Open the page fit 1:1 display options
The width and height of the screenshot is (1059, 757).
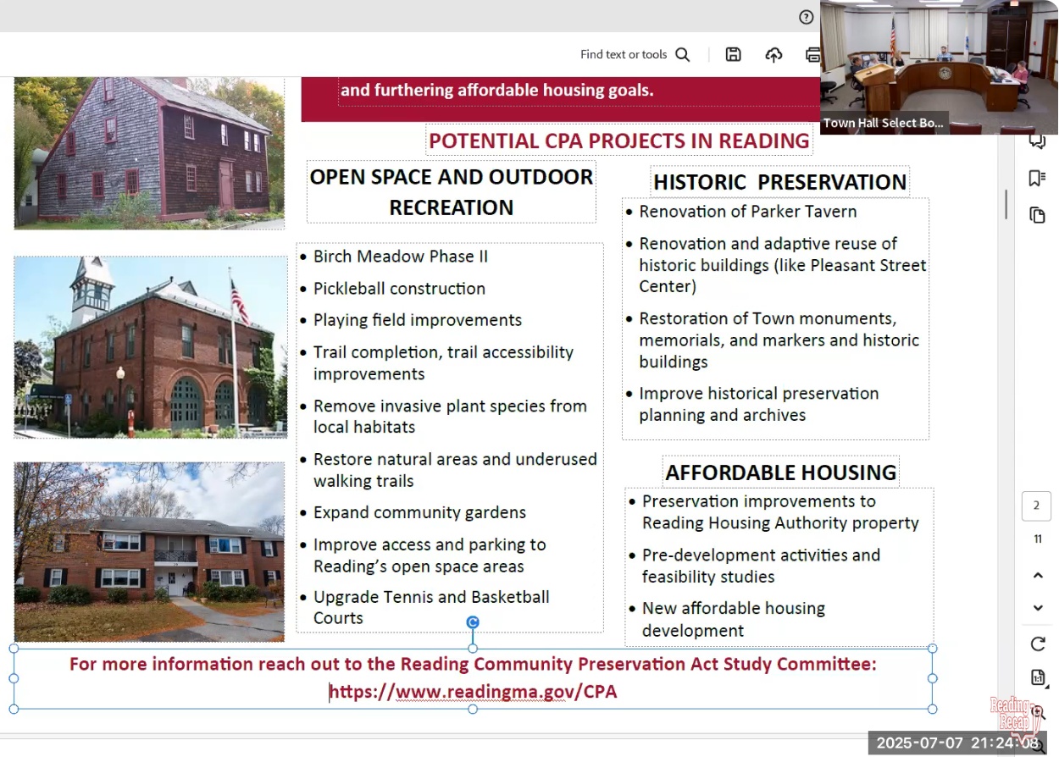[1037, 677]
